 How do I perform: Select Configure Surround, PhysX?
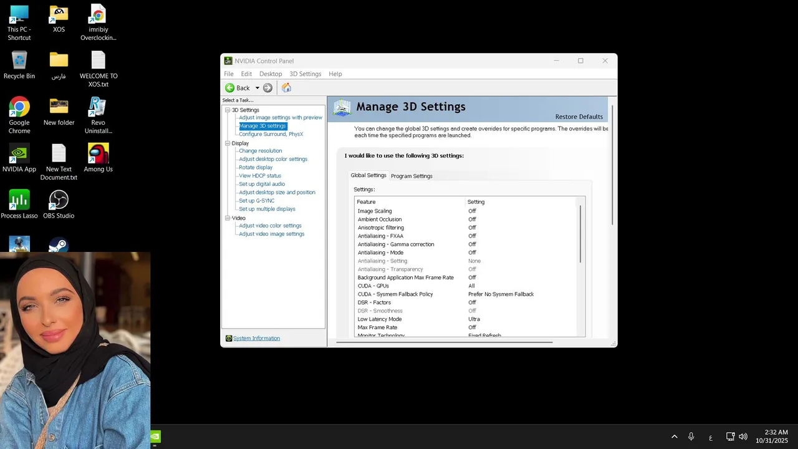click(x=271, y=134)
